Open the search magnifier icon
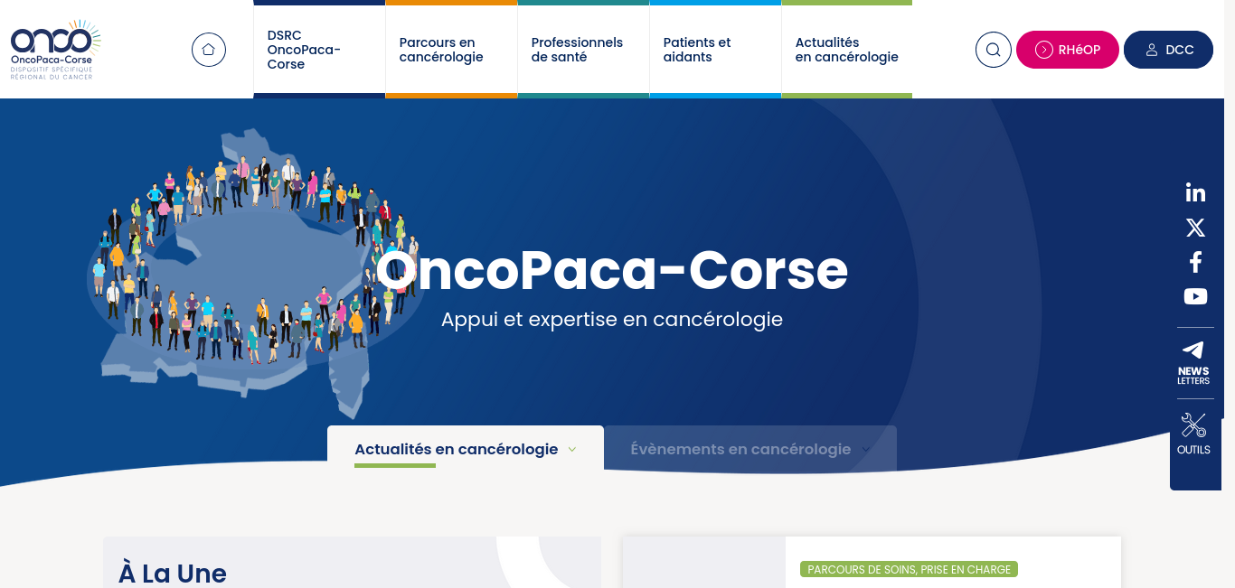 (993, 50)
